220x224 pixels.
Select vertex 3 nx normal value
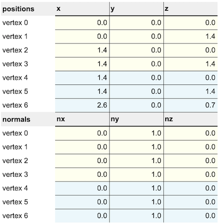coord(82,175)
